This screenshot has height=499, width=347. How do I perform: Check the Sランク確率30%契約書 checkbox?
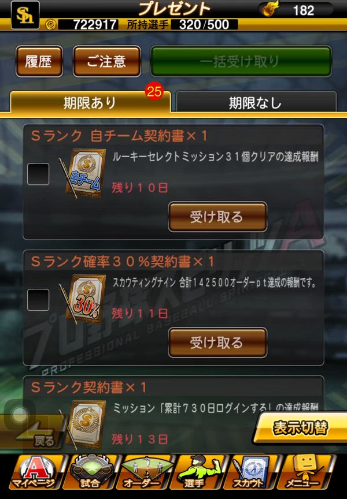click(38, 300)
